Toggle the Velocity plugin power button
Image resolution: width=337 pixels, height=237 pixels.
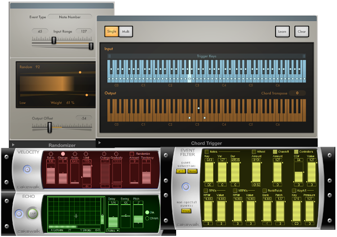click(27, 169)
